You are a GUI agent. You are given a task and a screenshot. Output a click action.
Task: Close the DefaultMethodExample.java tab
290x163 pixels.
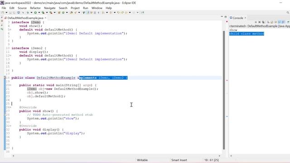click(x=45, y=18)
